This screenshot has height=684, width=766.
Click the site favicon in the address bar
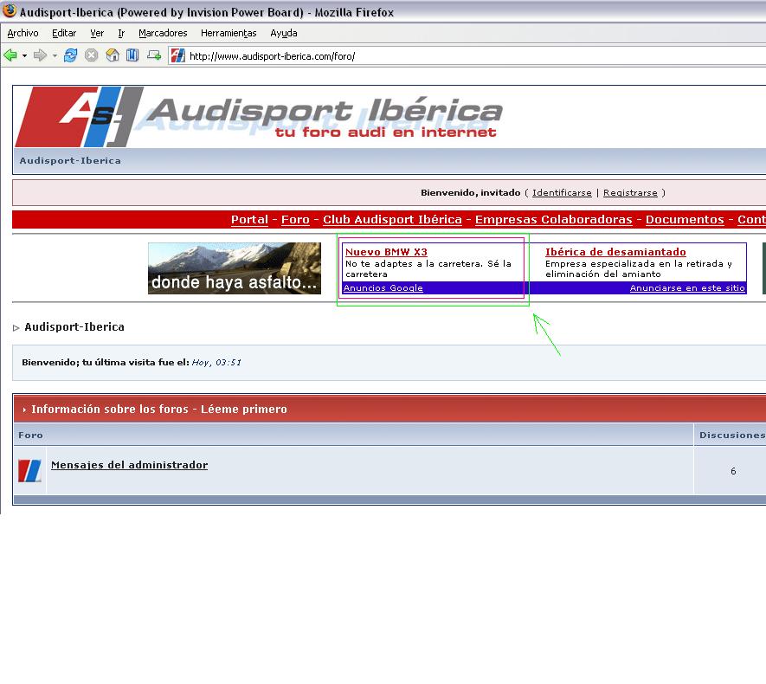pos(177,55)
